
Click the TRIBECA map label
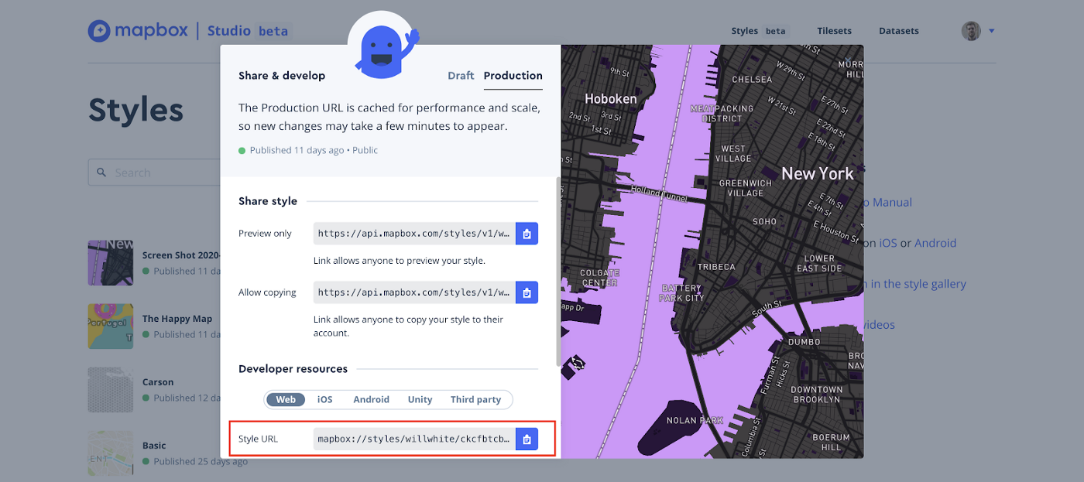pos(716,267)
